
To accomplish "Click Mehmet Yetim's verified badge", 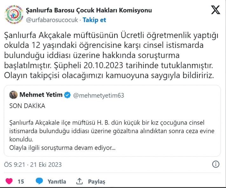I will point(67,95).
